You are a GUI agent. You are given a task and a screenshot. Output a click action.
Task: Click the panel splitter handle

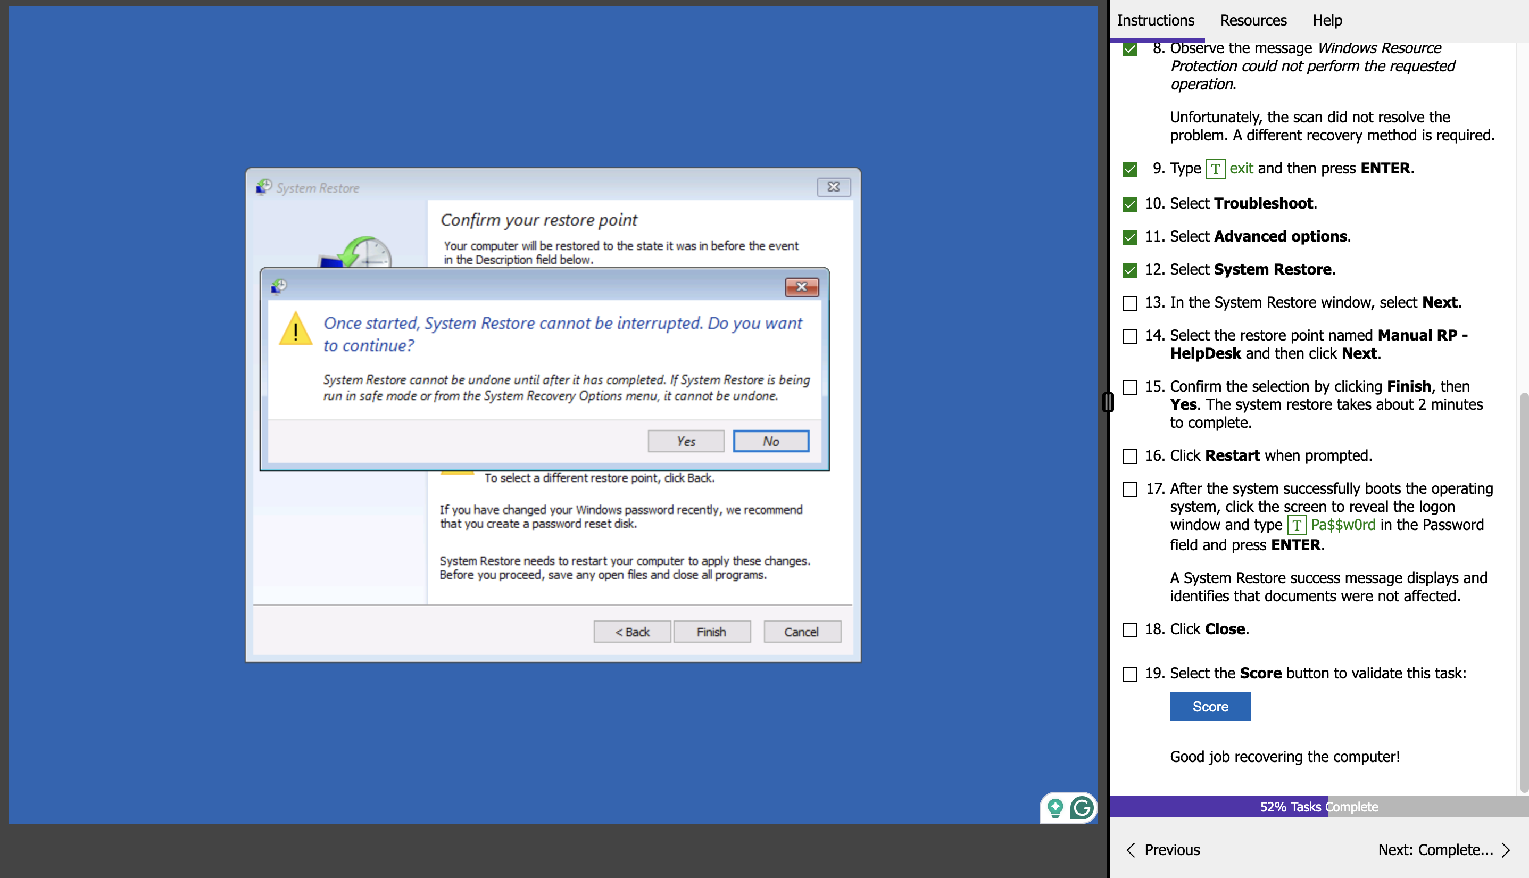click(x=1108, y=402)
